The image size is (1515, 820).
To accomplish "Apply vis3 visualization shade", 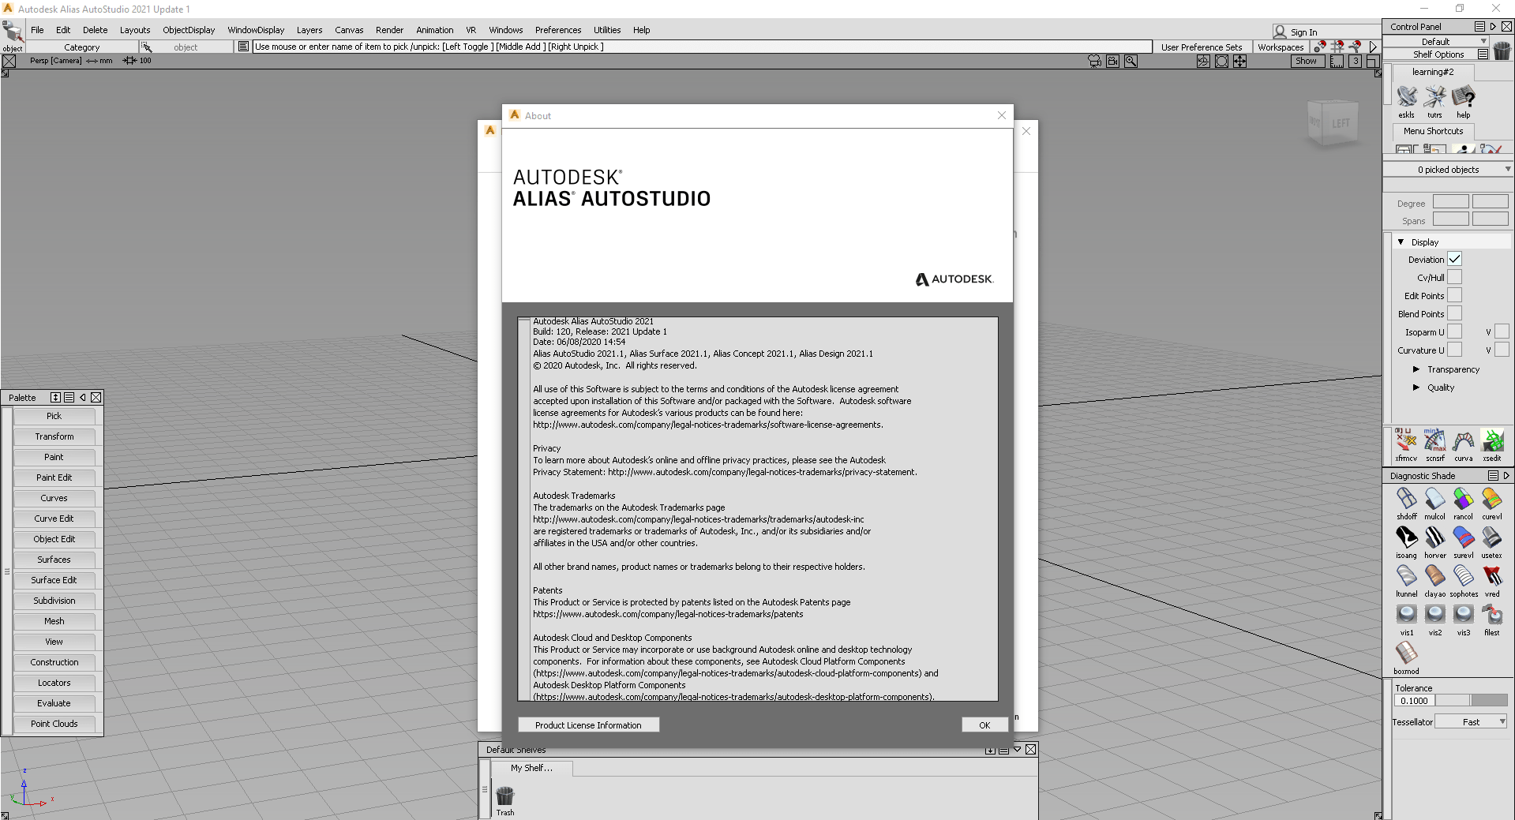I will tap(1463, 615).
